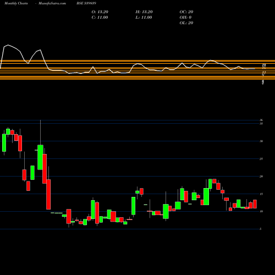This screenshot has height=275, width=275.
Task: Click the first green candle at the chart's left end
Action: click(4, 143)
